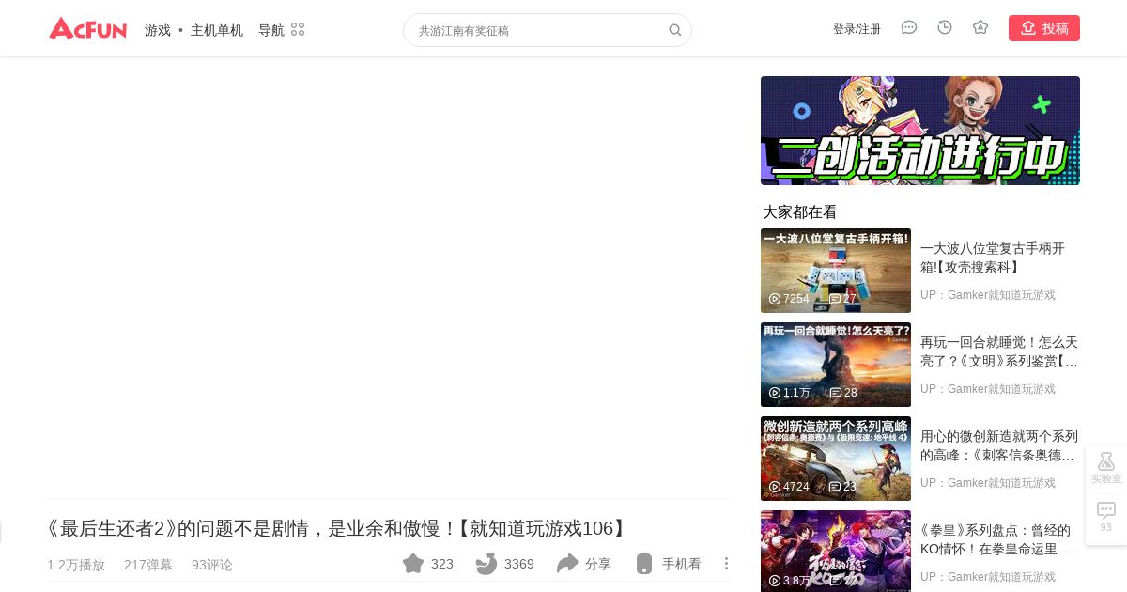Open title 《拳皇》系列盘点

pos(996,539)
